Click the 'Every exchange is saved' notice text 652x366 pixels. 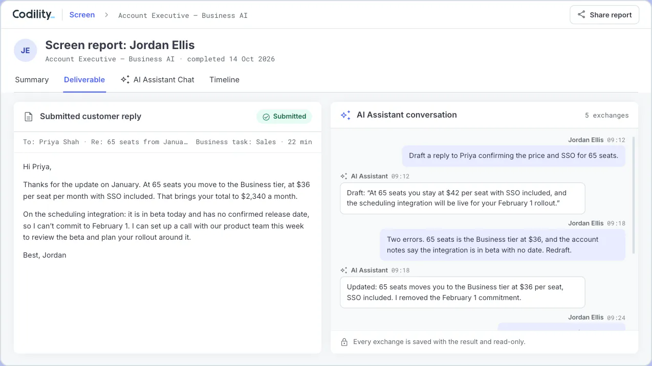tap(439, 342)
